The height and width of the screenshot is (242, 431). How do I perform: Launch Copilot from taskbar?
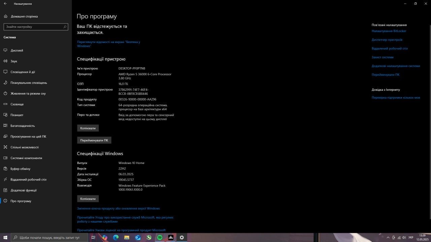coord(104,238)
